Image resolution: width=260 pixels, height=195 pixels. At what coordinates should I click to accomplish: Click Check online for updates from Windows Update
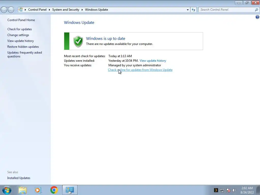[x=140, y=70]
